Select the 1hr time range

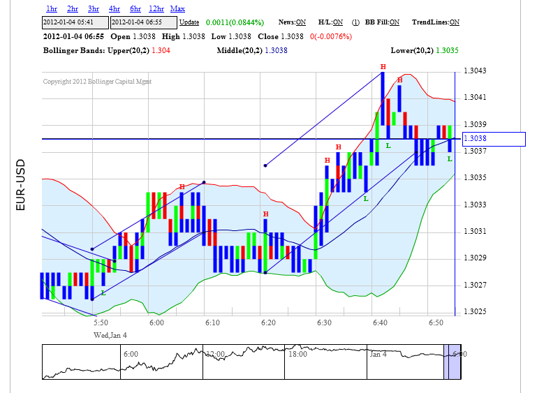(52, 8)
